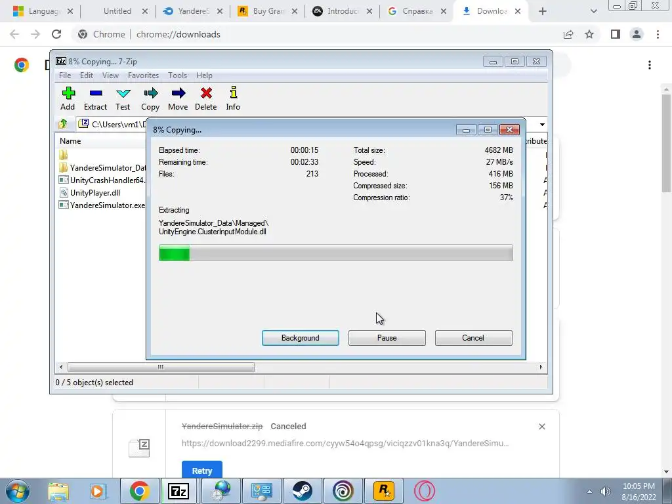The width and height of the screenshot is (672, 504).
Task: Open the 7-Zip File menu
Action: tap(65, 75)
